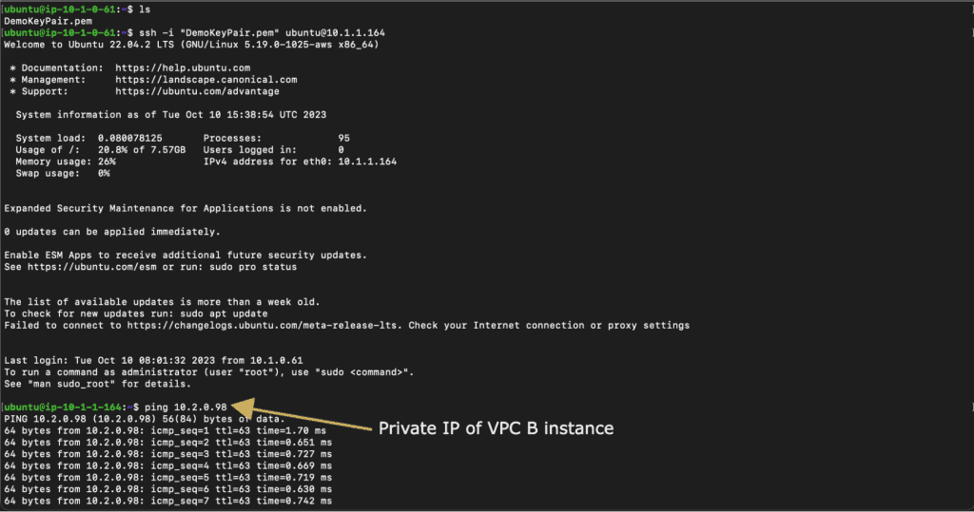Viewport: 974px width, 512px height.
Task: Click the ubuntu.com/advantage support URL
Action: tap(197, 91)
